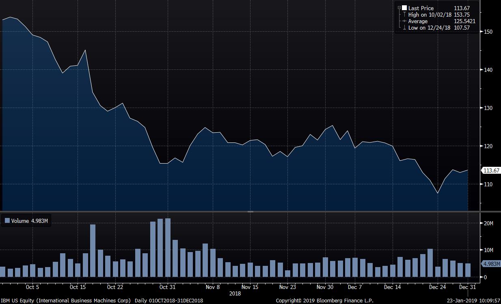Click the Volume legend color swatch
This screenshot has height=304, width=501.
click(x=7, y=221)
